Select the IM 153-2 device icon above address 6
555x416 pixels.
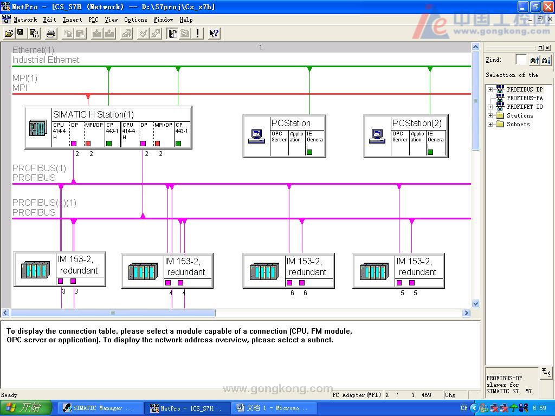pyautogui.click(x=264, y=271)
